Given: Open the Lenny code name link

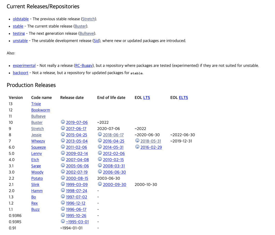Looking at the screenshot, I should pyautogui.click(x=36, y=153).
